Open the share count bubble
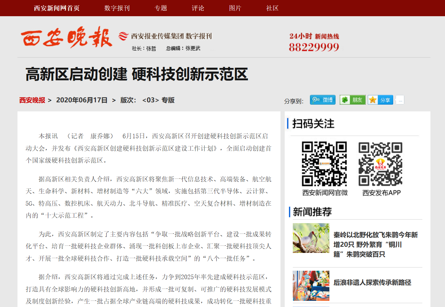 pyautogui.click(x=400, y=100)
